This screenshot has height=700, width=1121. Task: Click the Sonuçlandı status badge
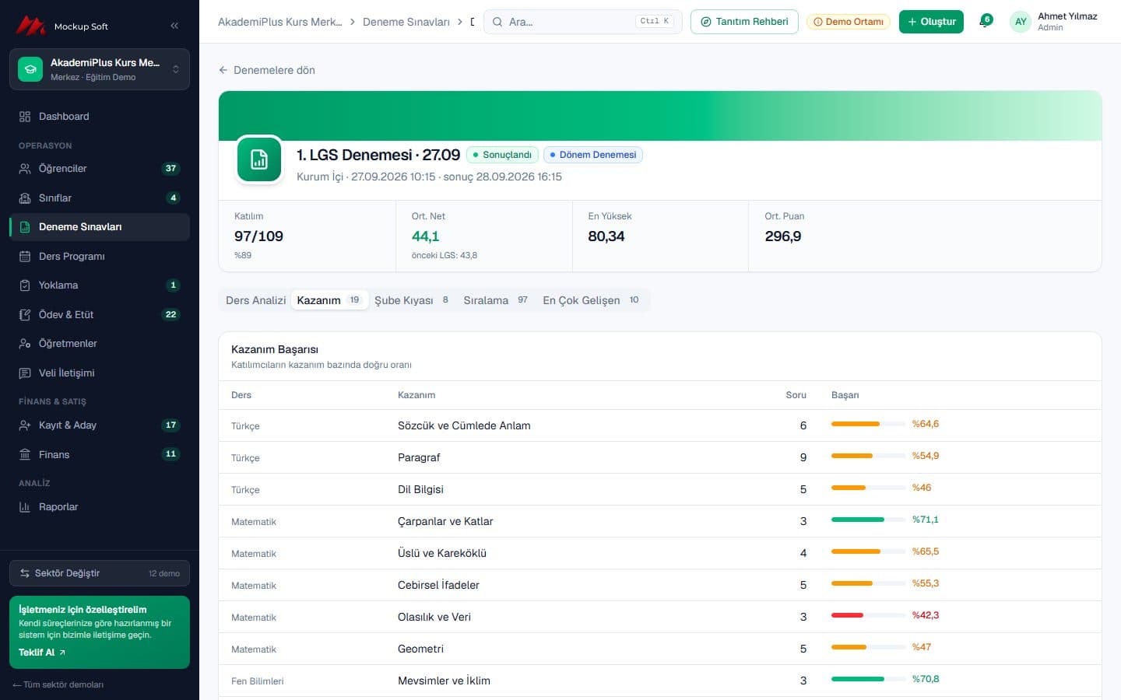coord(502,155)
